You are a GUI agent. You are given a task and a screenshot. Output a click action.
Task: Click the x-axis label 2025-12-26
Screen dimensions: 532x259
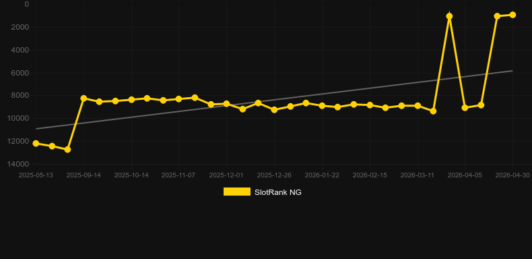(x=274, y=175)
